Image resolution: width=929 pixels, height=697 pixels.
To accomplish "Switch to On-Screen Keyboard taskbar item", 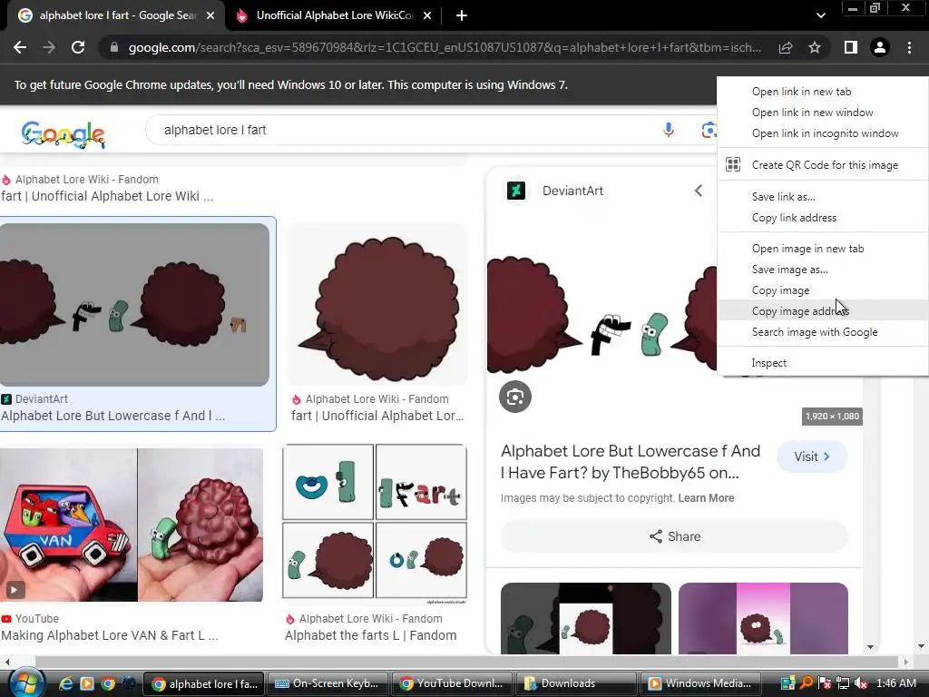I will click(x=328, y=683).
